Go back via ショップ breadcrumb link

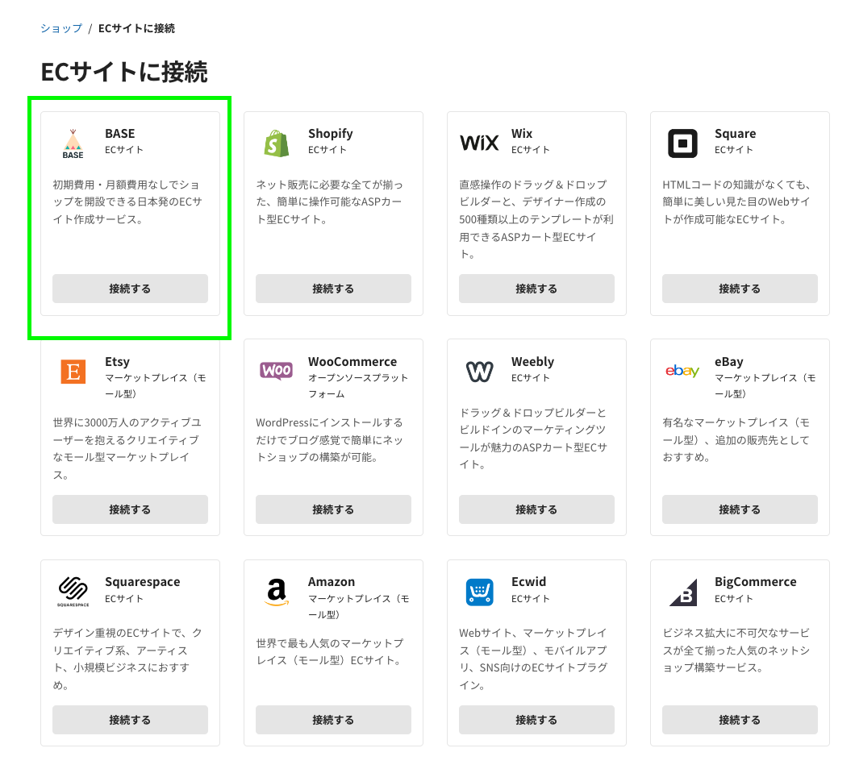point(61,28)
